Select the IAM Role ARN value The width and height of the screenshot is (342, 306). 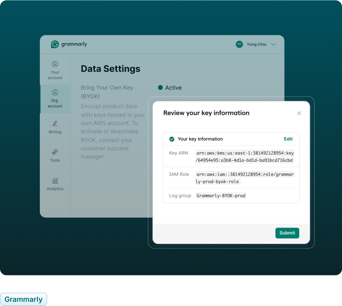[245, 178]
